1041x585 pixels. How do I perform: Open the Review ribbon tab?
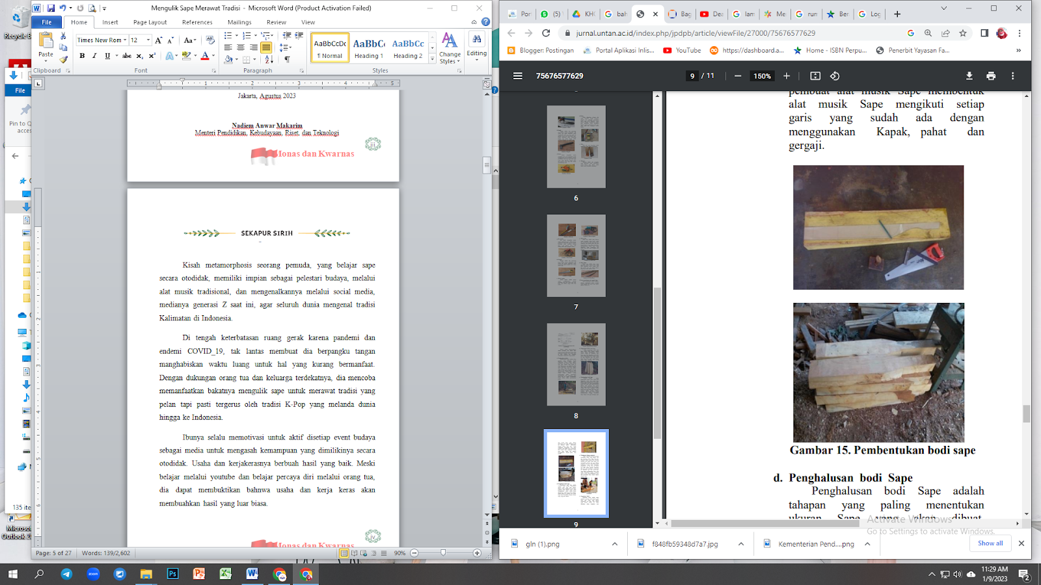(276, 22)
